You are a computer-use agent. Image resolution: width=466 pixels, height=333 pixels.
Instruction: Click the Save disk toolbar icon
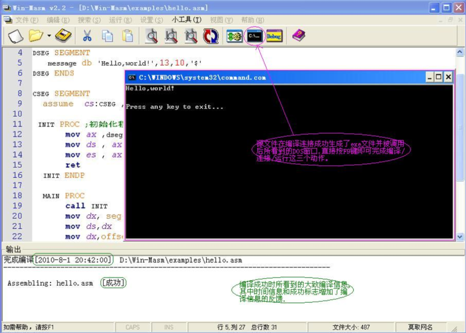pyautogui.click(x=63, y=36)
